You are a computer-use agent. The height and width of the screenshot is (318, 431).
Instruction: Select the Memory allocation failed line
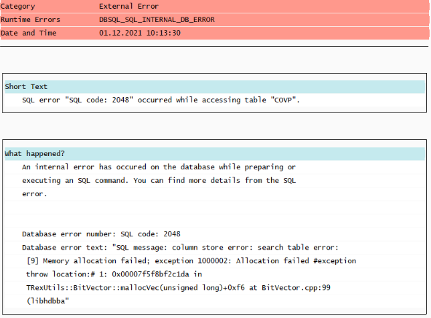pos(191,261)
